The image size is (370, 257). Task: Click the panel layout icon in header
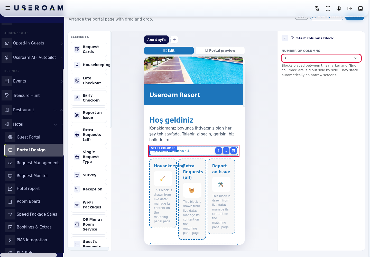pyautogui.click(x=360, y=8)
